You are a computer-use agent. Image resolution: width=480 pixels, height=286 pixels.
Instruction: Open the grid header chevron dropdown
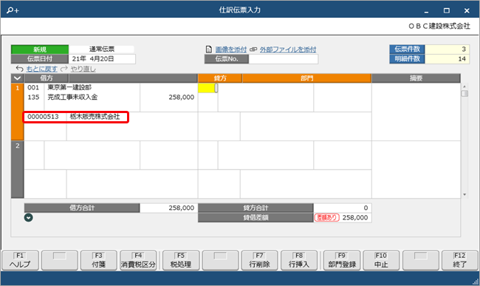point(18,78)
